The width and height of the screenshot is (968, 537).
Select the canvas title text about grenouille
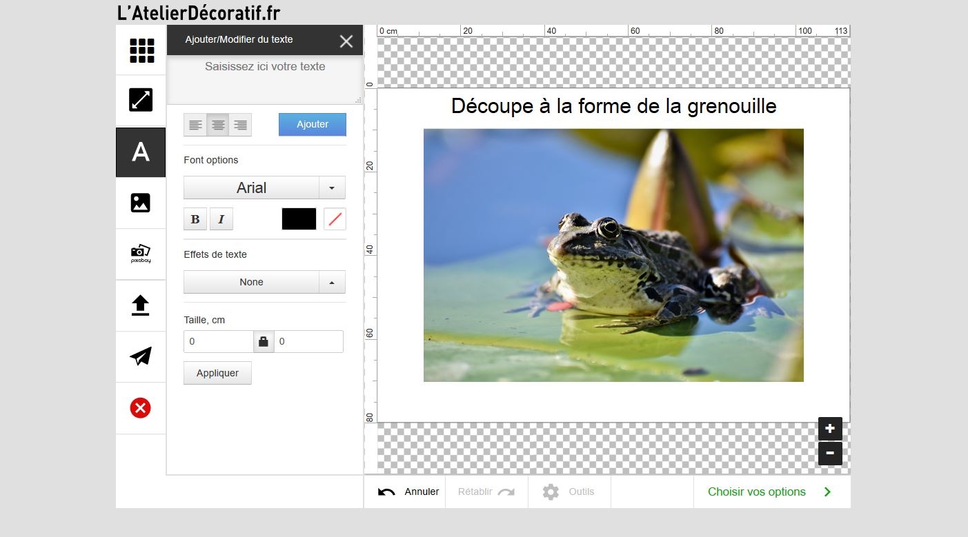tap(614, 106)
